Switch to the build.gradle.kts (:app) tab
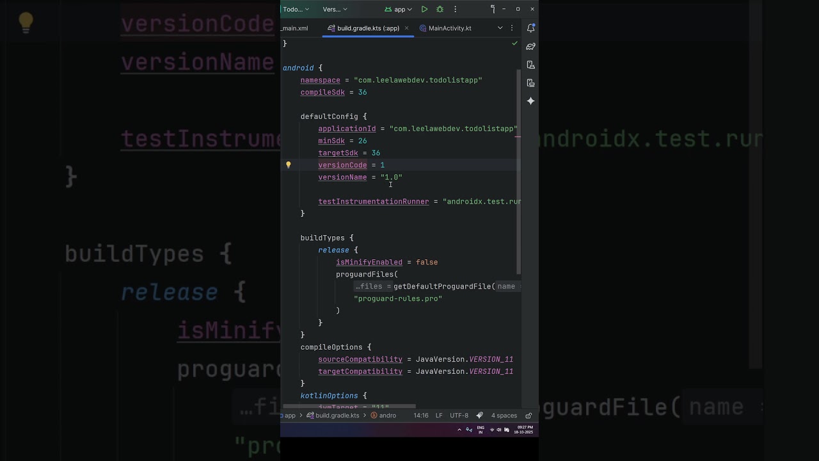Screen dimensions: 819x461 point(367,28)
